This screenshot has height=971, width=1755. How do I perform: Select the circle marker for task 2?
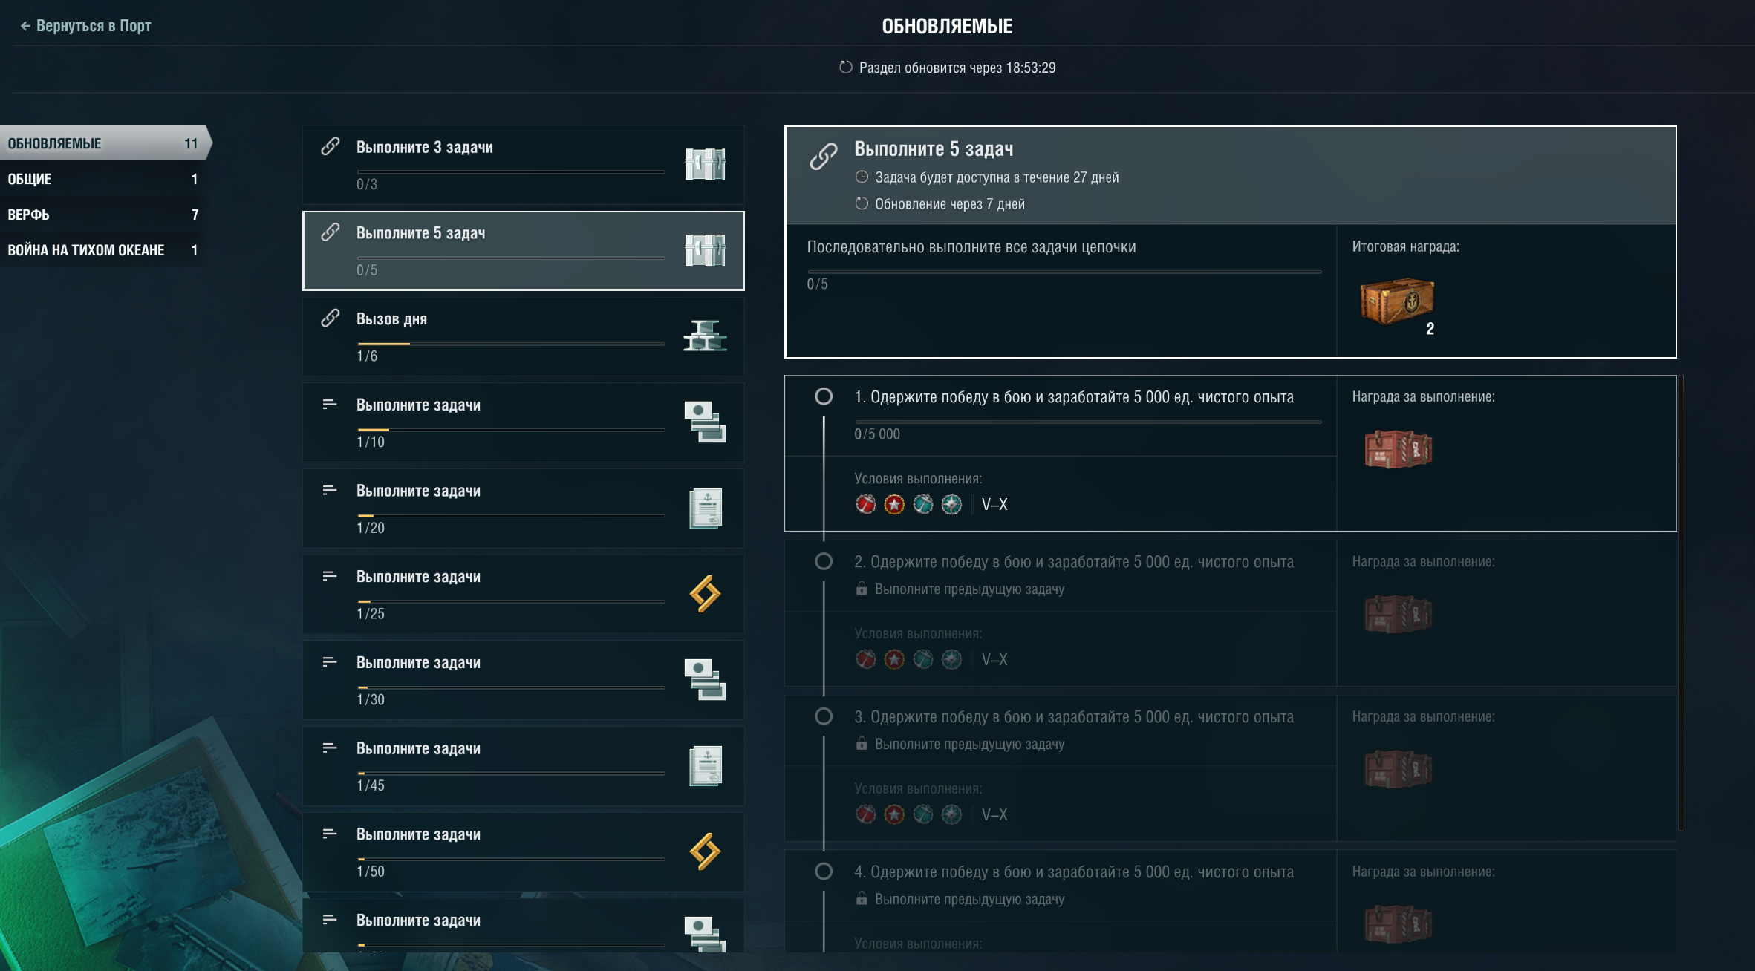(x=824, y=561)
